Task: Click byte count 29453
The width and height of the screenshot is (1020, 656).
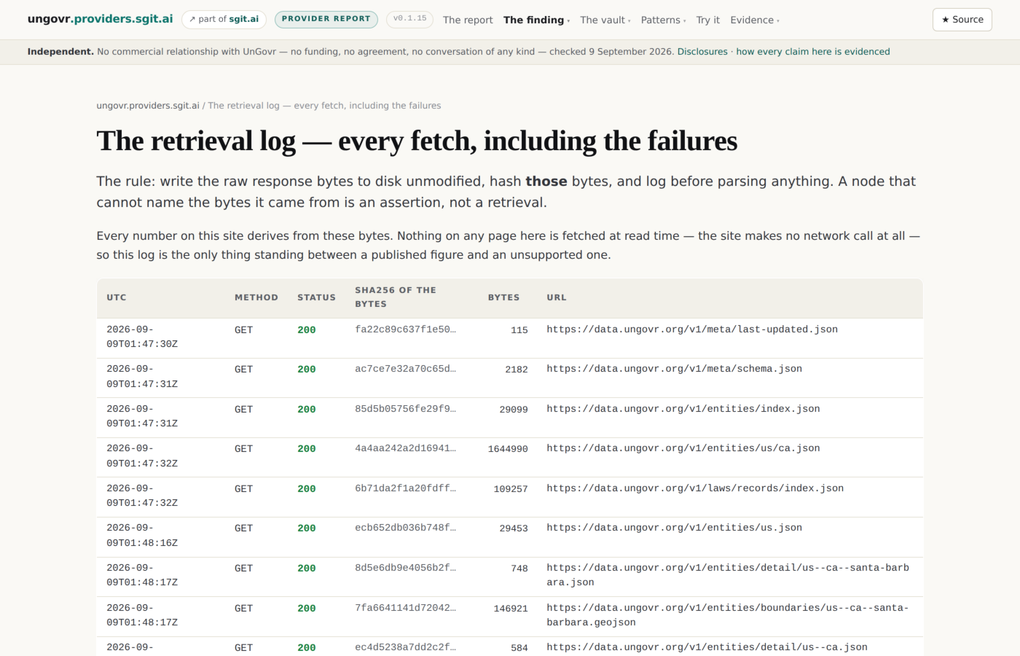Action: point(514,528)
